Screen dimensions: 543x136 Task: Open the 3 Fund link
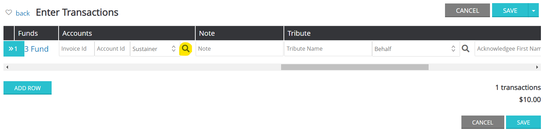[36, 49]
